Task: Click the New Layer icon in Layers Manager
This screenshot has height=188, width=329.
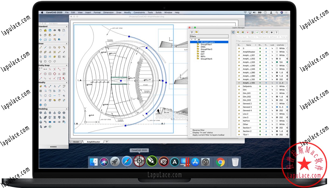Action: [238, 32]
